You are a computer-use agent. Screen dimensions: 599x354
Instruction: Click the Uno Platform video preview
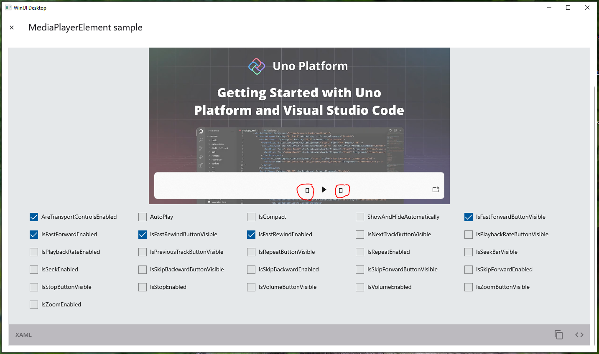tap(299, 109)
